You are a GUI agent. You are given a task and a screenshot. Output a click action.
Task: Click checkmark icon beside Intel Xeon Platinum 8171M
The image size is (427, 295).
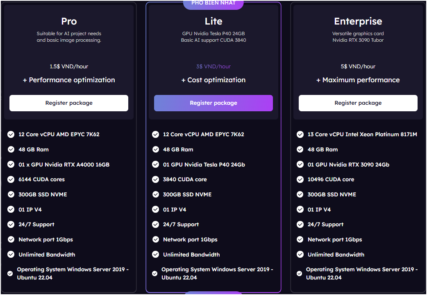pos(300,134)
